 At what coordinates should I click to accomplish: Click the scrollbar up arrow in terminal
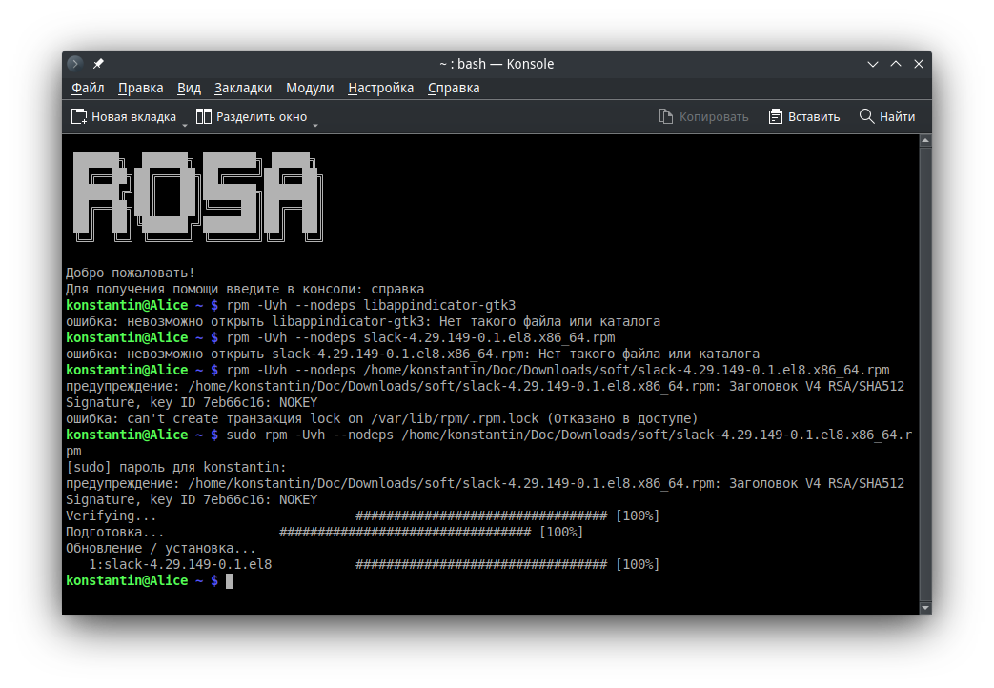point(923,141)
